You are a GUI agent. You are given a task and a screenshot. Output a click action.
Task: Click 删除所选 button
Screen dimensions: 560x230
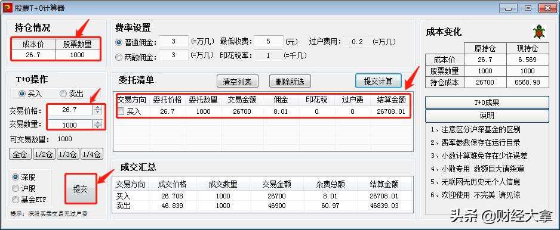[290, 82]
